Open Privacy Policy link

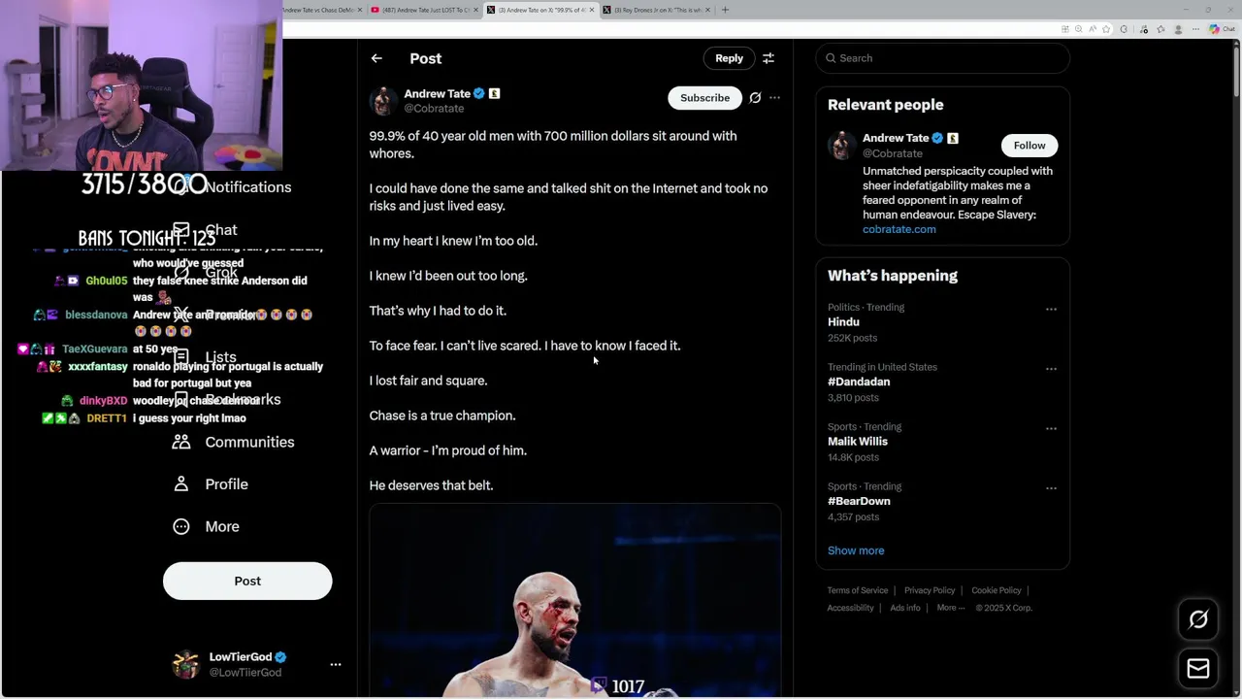pyautogui.click(x=930, y=590)
